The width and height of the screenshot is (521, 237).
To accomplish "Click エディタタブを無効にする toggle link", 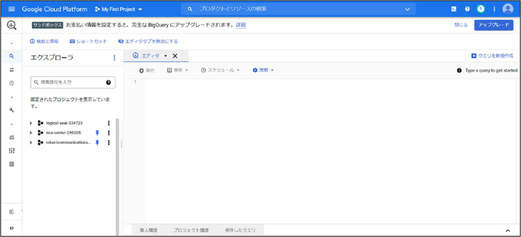I will pyautogui.click(x=148, y=41).
